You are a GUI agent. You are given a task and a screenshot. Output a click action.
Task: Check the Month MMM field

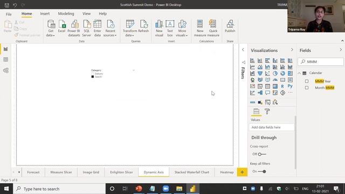click(307, 88)
